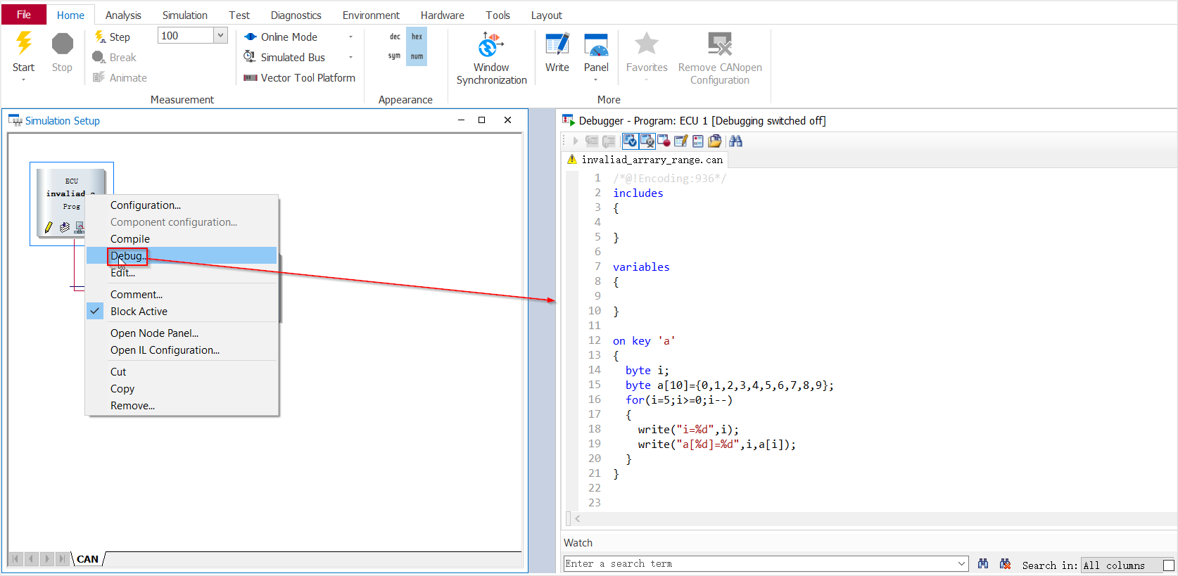Click the breakpoint red dot icon in debugger toolbar
1178x576 pixels.
(x=664, y=141)
